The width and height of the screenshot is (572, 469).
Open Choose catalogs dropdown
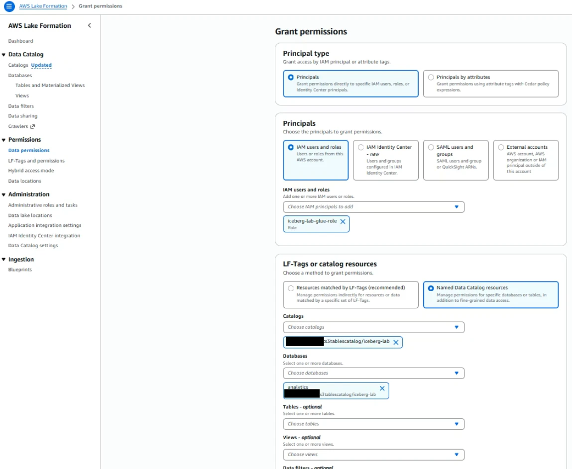373,327
